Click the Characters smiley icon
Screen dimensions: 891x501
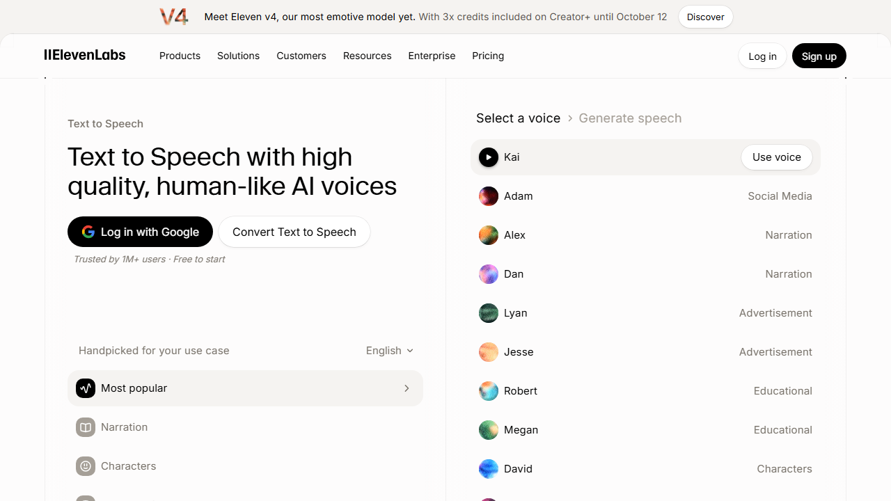point(86,466)
